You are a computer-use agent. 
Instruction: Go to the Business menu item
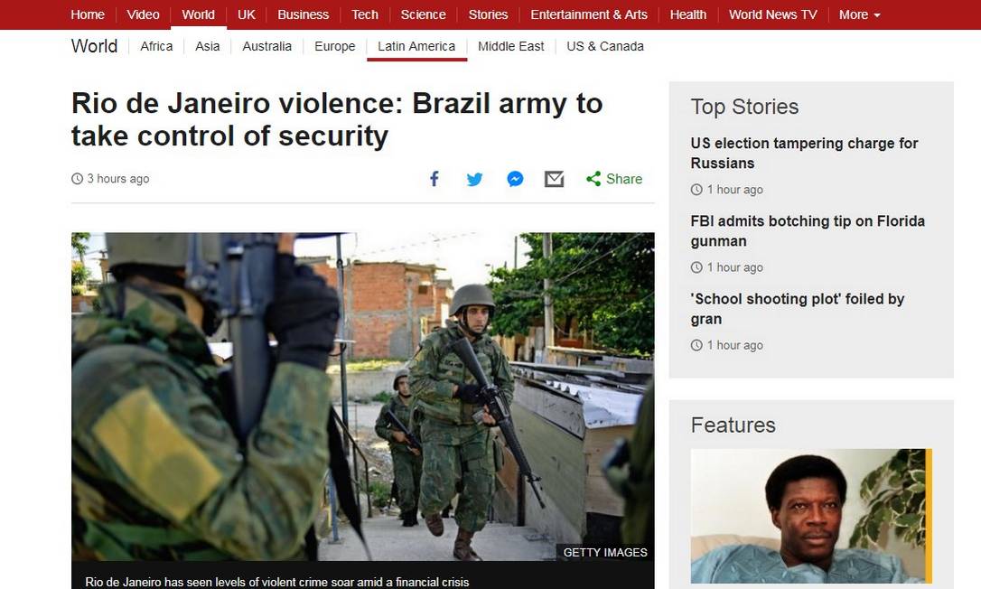click(303, 14)
